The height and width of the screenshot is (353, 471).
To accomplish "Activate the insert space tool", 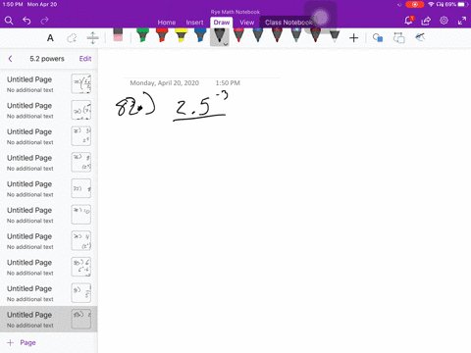I will pos(93,38).
